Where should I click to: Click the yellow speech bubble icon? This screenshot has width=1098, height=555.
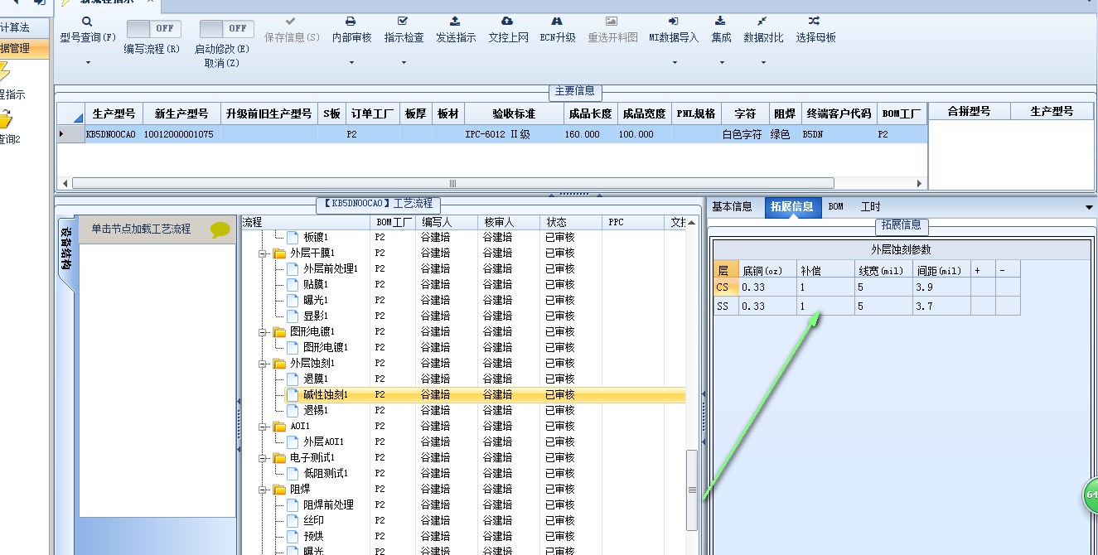tap(220, 229)
